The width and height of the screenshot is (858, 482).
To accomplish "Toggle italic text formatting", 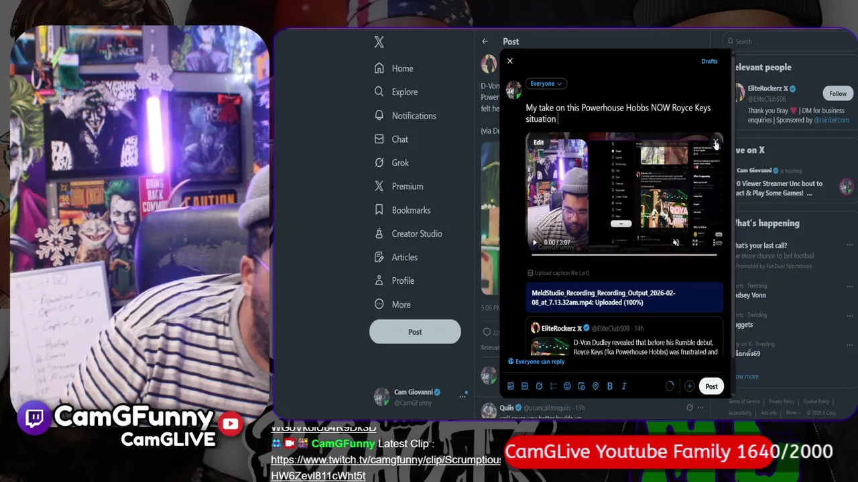I will coord(623,386).
